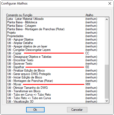Image resolution: width=114 pixels, height=115 pixels.
Task: Select the Propriedades command row
Action: 56,36
